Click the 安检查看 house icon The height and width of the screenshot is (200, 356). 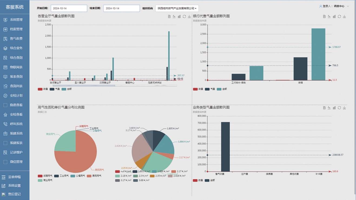coord(5,114)
